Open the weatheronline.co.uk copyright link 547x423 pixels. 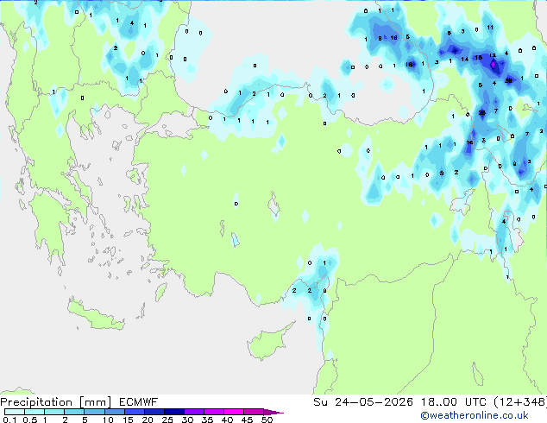475,415
